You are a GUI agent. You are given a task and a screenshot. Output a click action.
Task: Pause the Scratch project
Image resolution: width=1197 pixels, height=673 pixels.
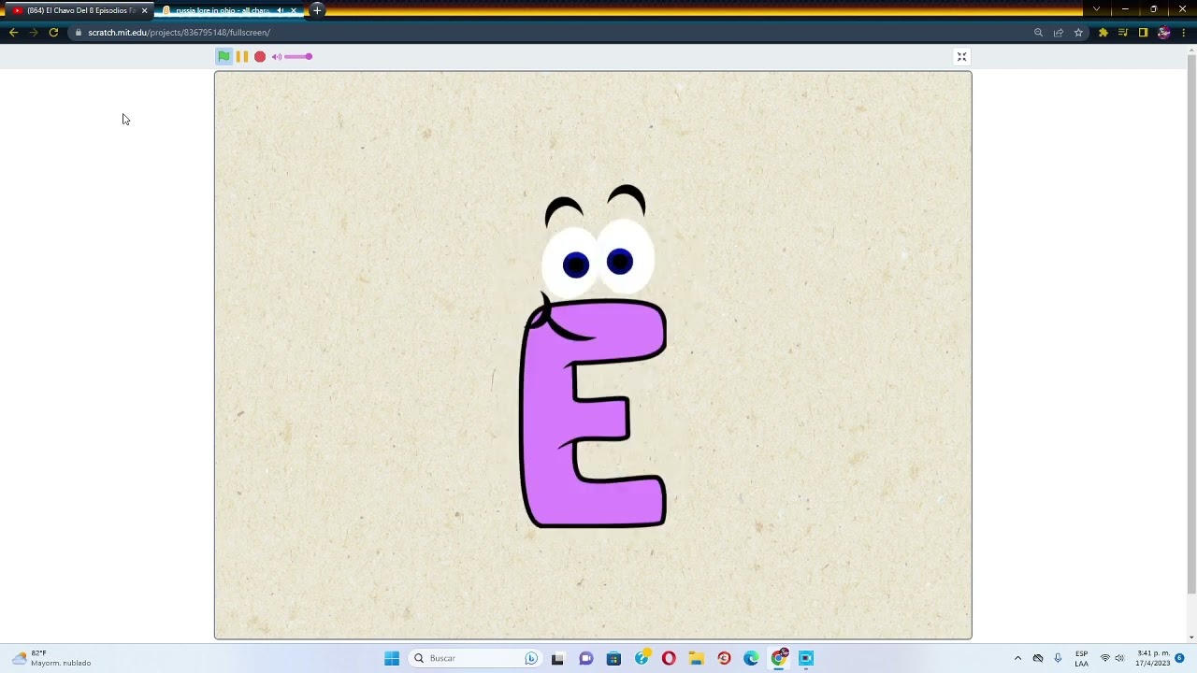coord(242,56)
